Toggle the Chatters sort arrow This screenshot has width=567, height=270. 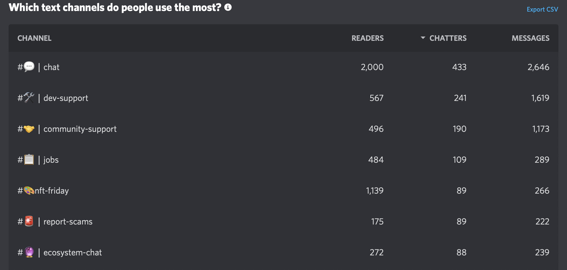pyautogui.click(x=423, y=38)
